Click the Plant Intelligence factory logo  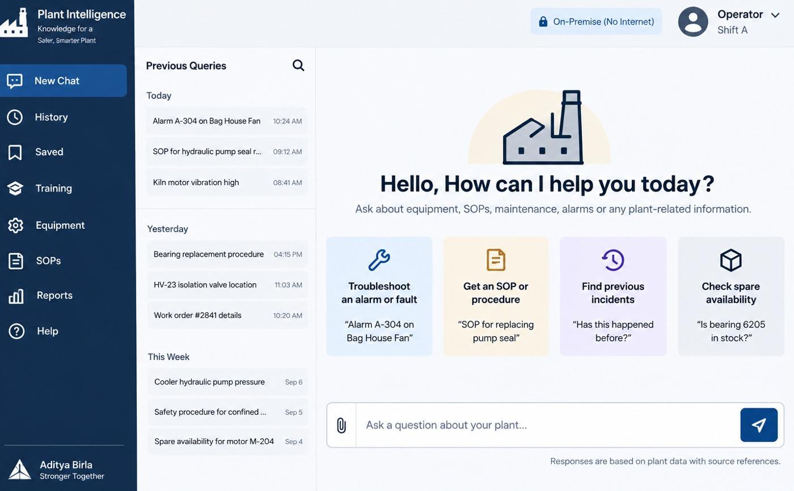click(x=14, y=23)
